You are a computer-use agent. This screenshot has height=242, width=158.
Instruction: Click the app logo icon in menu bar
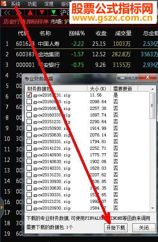pyautogui.click(x=4, y=4)
